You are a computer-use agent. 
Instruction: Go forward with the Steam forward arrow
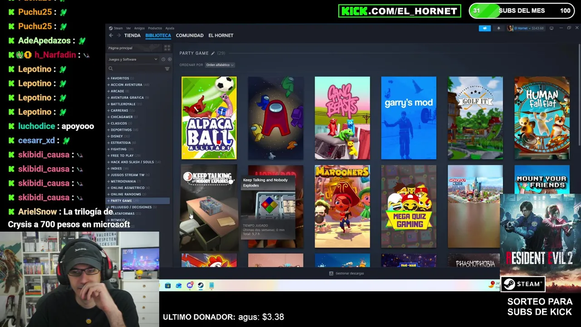(x=119, y=35)
